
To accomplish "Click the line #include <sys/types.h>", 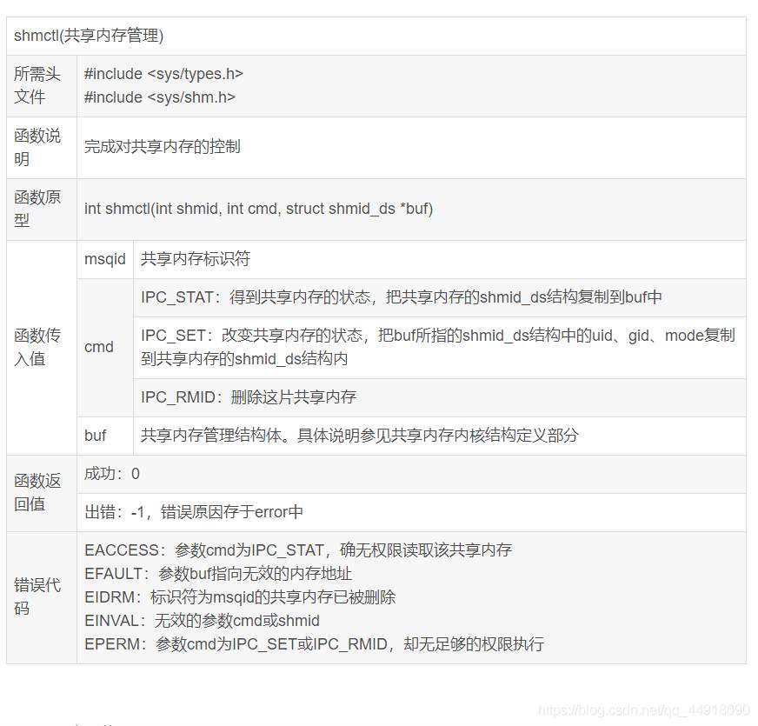I will click(x=163, y=74).
